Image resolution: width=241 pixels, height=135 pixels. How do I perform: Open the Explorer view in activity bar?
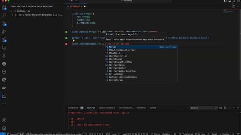point(4,7)
